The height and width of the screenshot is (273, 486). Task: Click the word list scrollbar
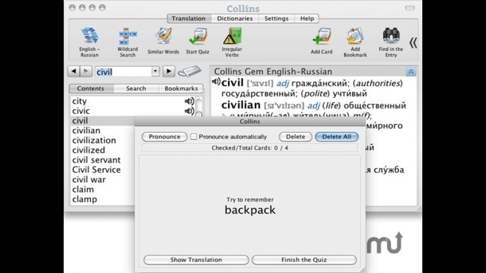coord(199,106)
